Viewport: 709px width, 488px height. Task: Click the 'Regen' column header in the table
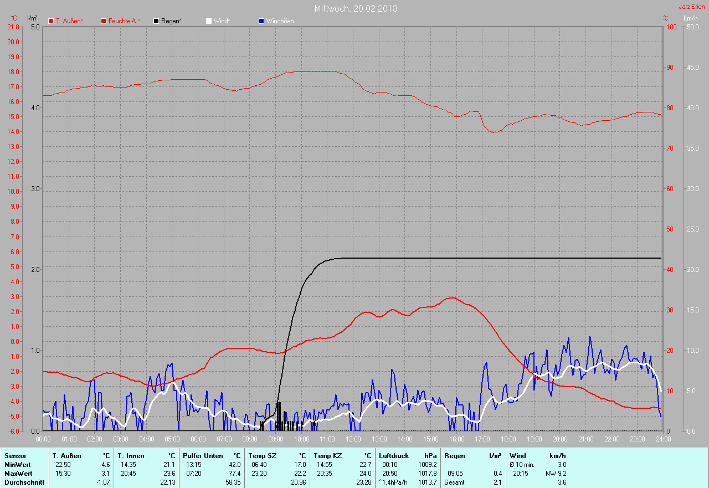454,456
